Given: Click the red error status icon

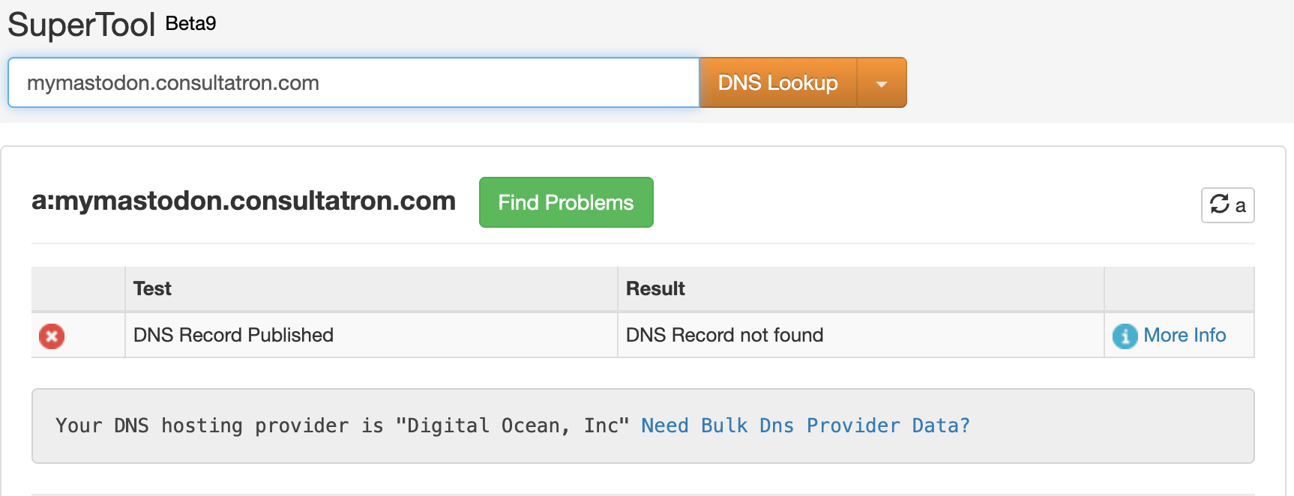Looking at the screenshot, I should coord(52,336).
